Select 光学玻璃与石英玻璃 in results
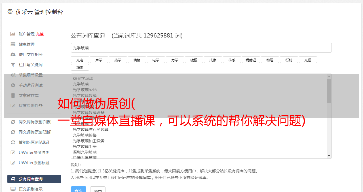363x192 pixels. click(90, 130)
